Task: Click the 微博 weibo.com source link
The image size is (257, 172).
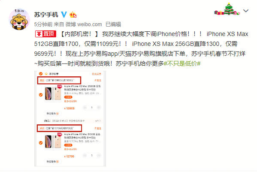Action: coord(84,24)
